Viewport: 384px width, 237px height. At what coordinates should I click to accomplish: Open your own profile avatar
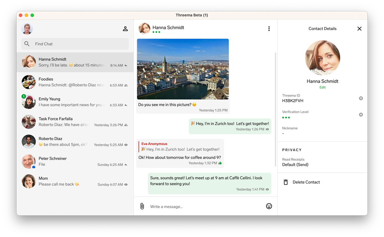pyautogui.click(x=27, y=29)
